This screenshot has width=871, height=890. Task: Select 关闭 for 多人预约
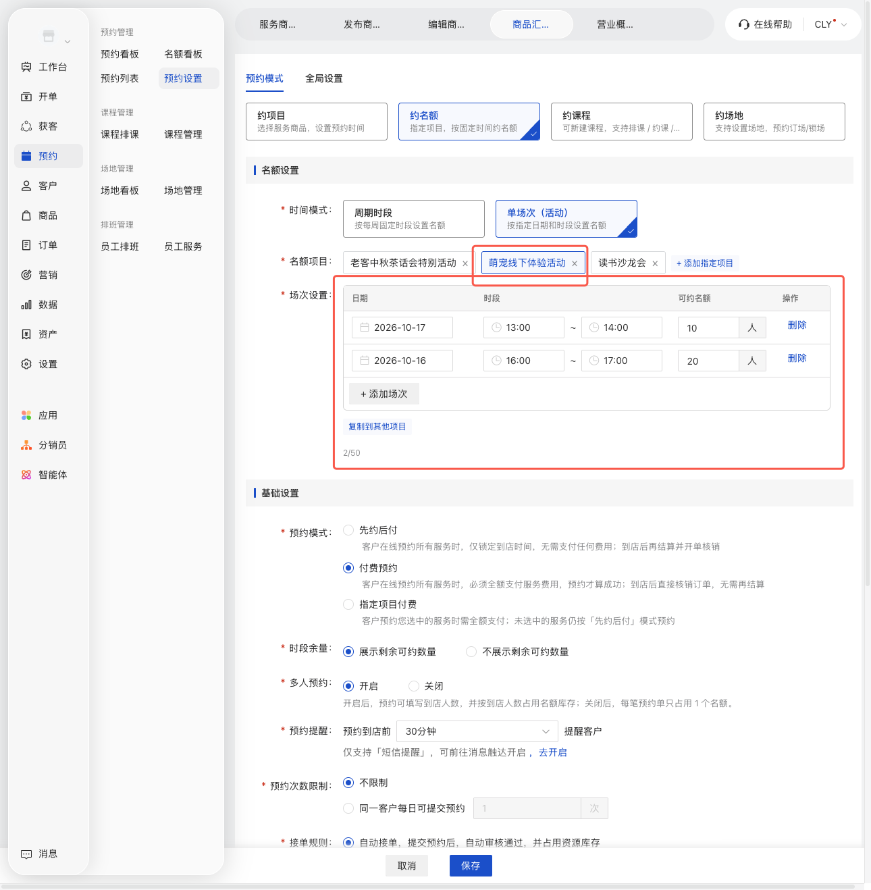pyautogui.click(x=414, y=686)
